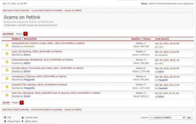The height and width of the screenshot is (124, 196).
Task: Open last post date Dec 16, 2022, 06:40 PM
Action: 167,43
